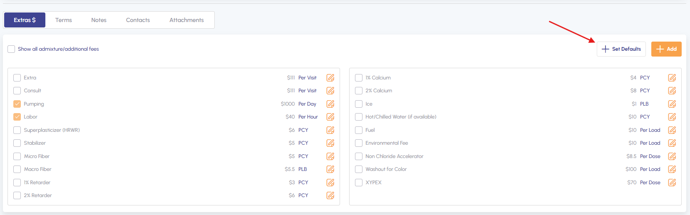The image size is (690, 215).
Task: Tick the Stabilizer checkbox
Action: pos(17,143)
